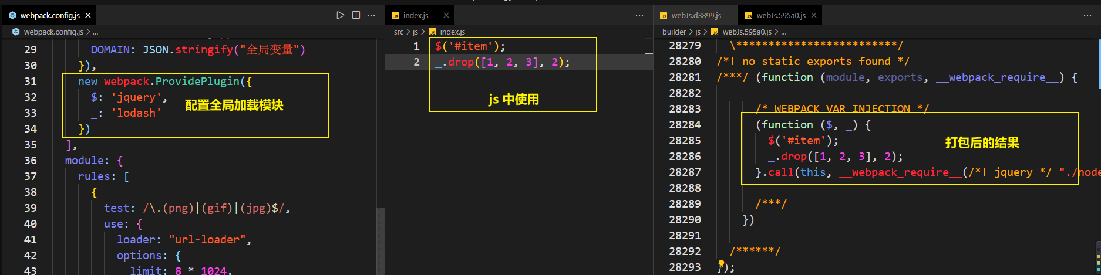Image resolution: width=1101 pixels, height=275 pixels.
Task: Open more actions menu for index.js editor group
Action: click(x=639, y=15)
